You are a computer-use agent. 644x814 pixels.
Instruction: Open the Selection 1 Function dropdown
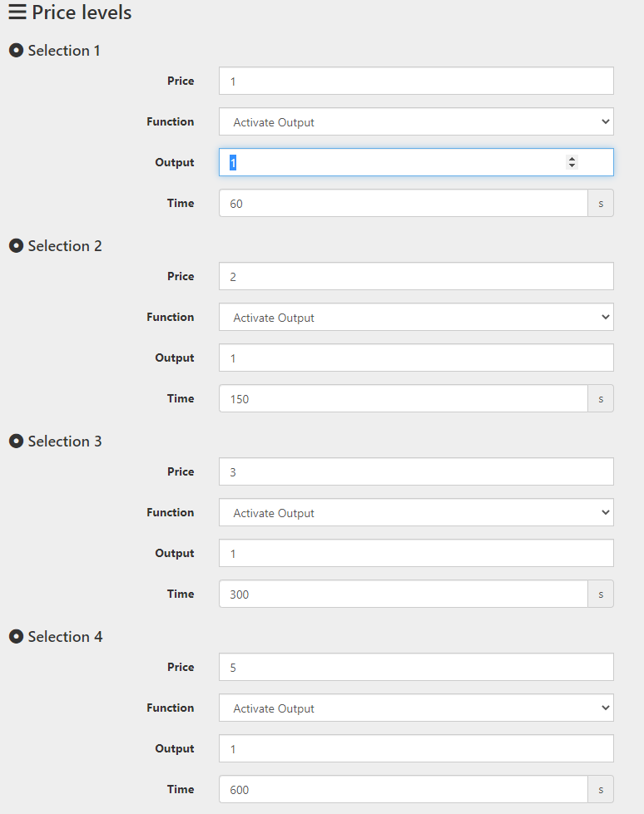416,121
